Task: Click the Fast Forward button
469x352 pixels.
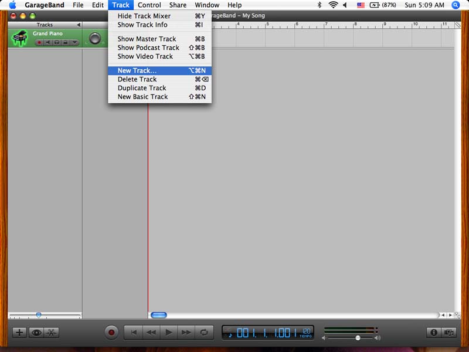Action: coord(186,332)
